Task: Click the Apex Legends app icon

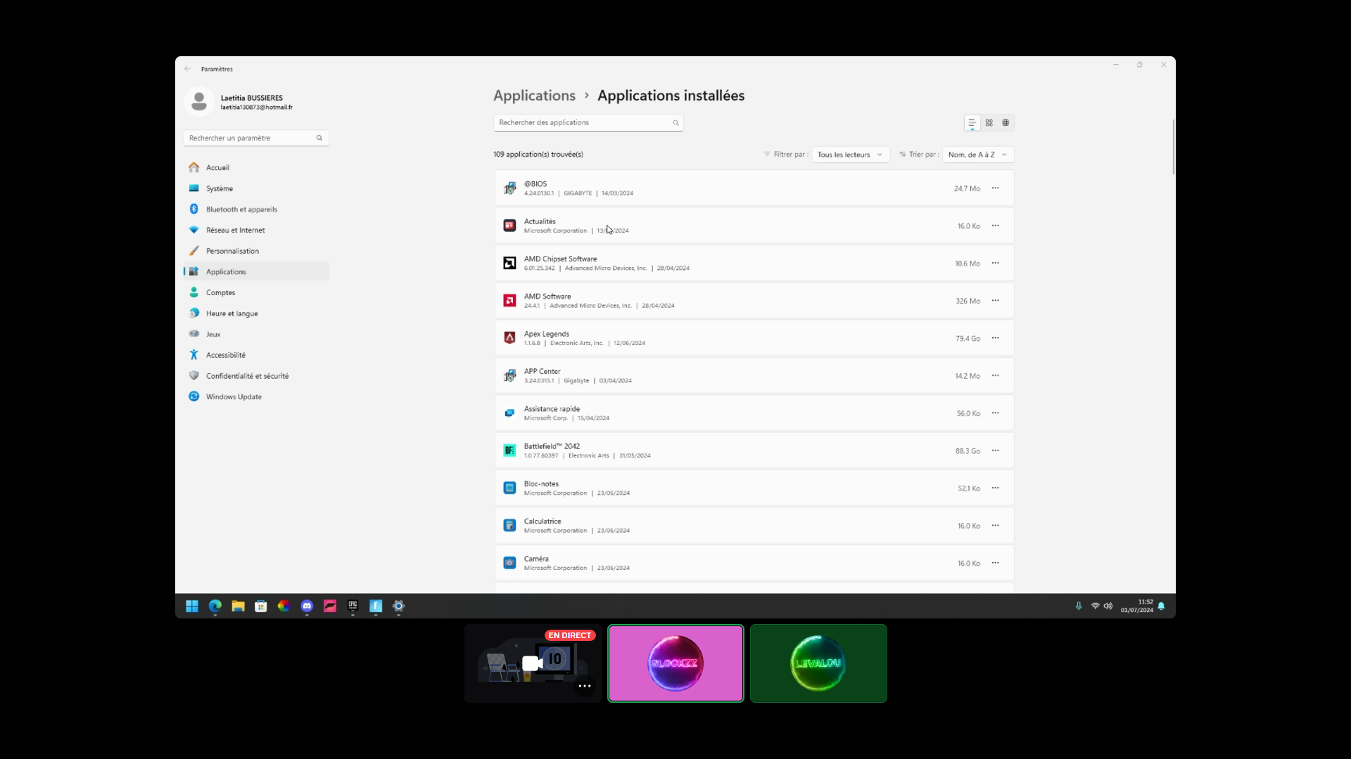Action: point(509,338)
